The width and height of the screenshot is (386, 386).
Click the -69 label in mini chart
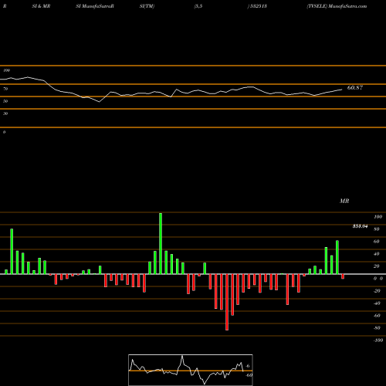coord(249,375)
